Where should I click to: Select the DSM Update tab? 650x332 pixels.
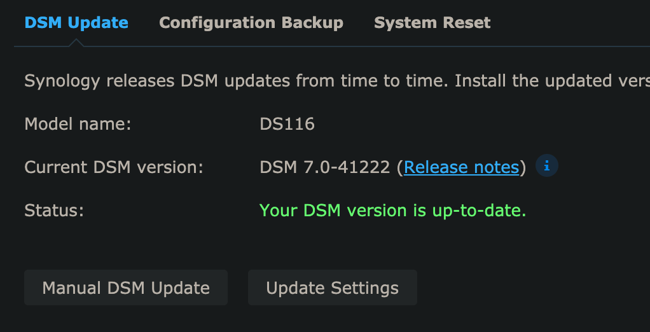[x=76, y=22]
